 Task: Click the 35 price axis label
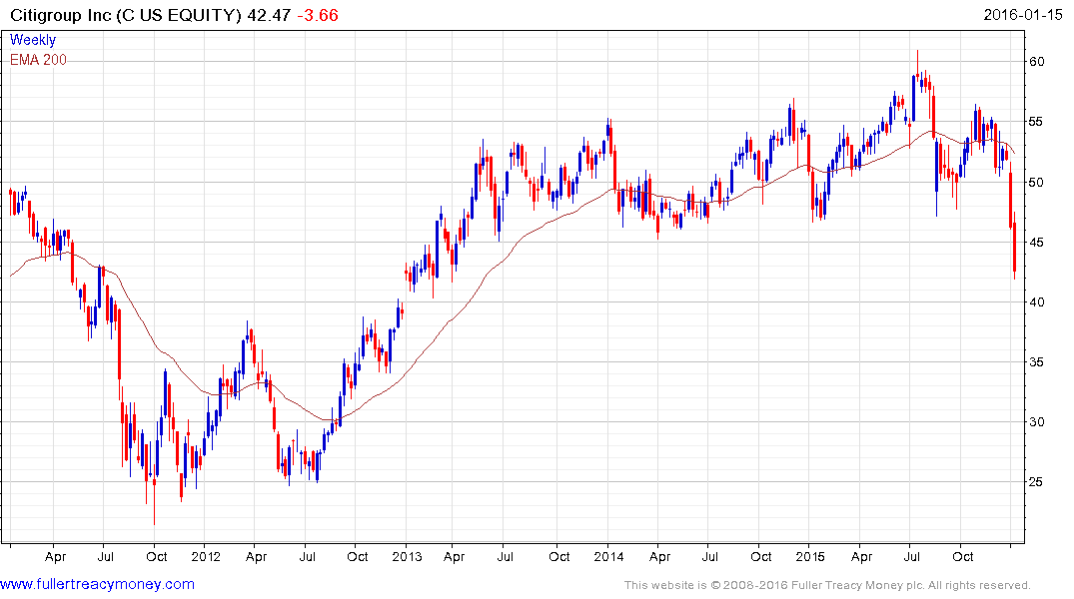pyautogui.click(x=1037, y=362)
